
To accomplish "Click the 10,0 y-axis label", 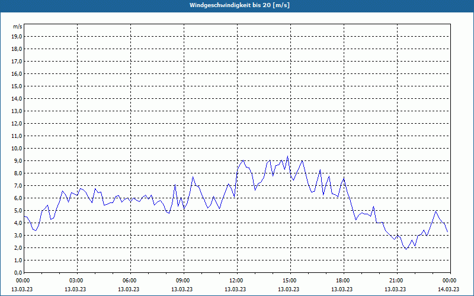I will click(x=17, y=149).
